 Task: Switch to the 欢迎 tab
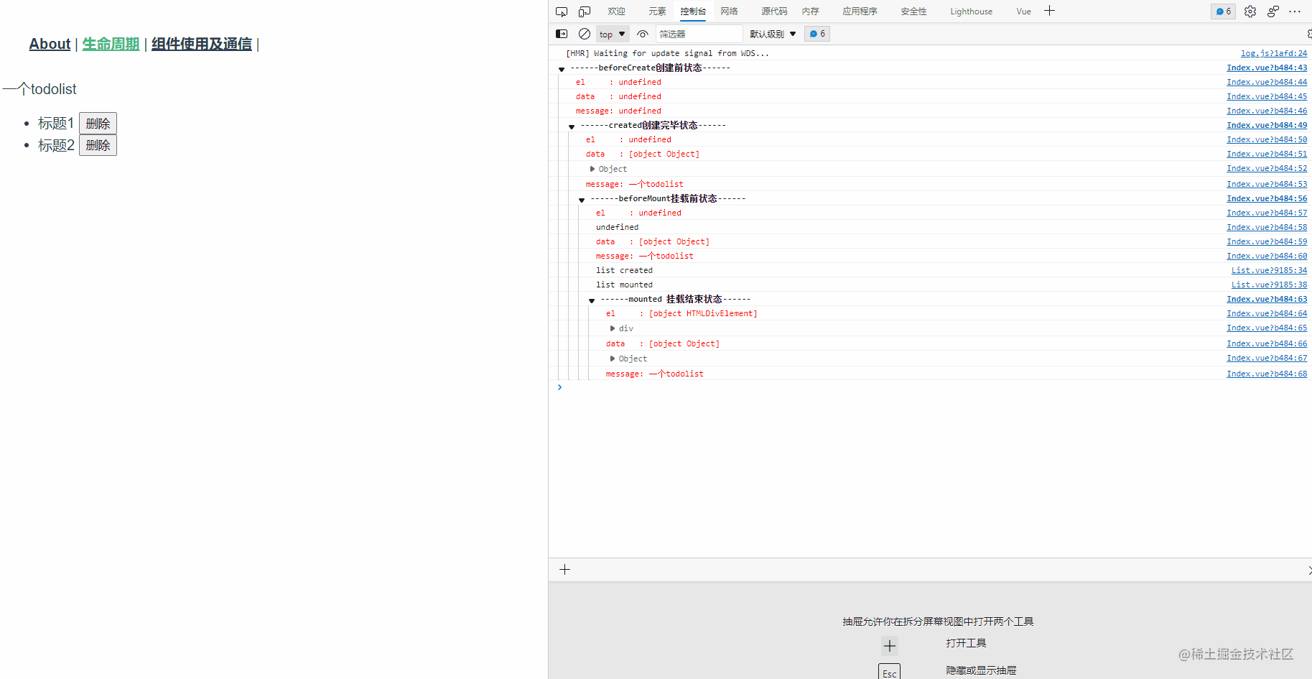(616, 11)
